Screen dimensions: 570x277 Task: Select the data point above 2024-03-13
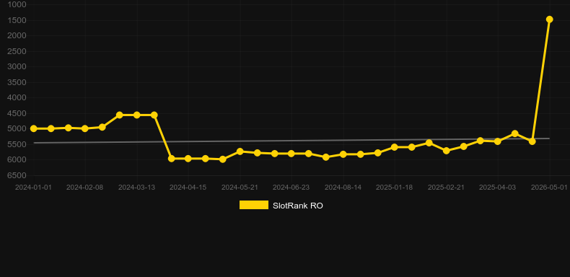(x=136, y=115)
